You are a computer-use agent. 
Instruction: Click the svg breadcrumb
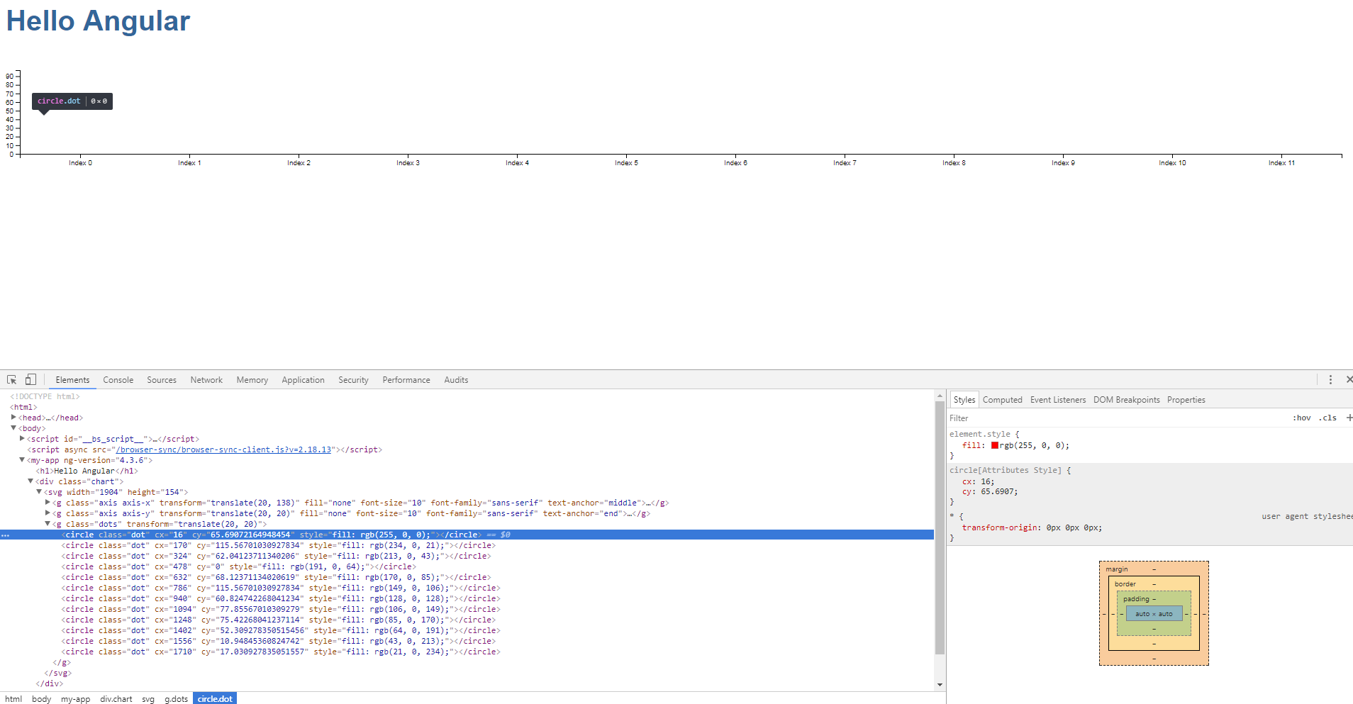point(148,699)
